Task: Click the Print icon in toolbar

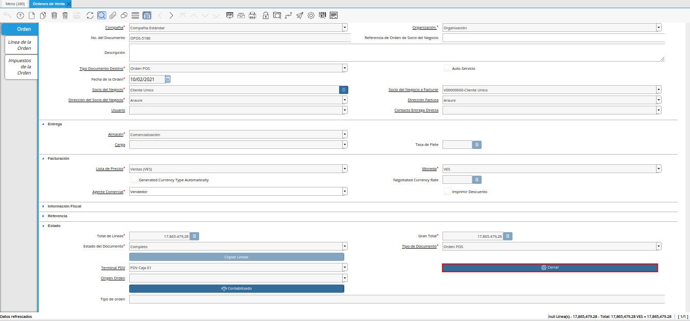Action: [252, 15]
